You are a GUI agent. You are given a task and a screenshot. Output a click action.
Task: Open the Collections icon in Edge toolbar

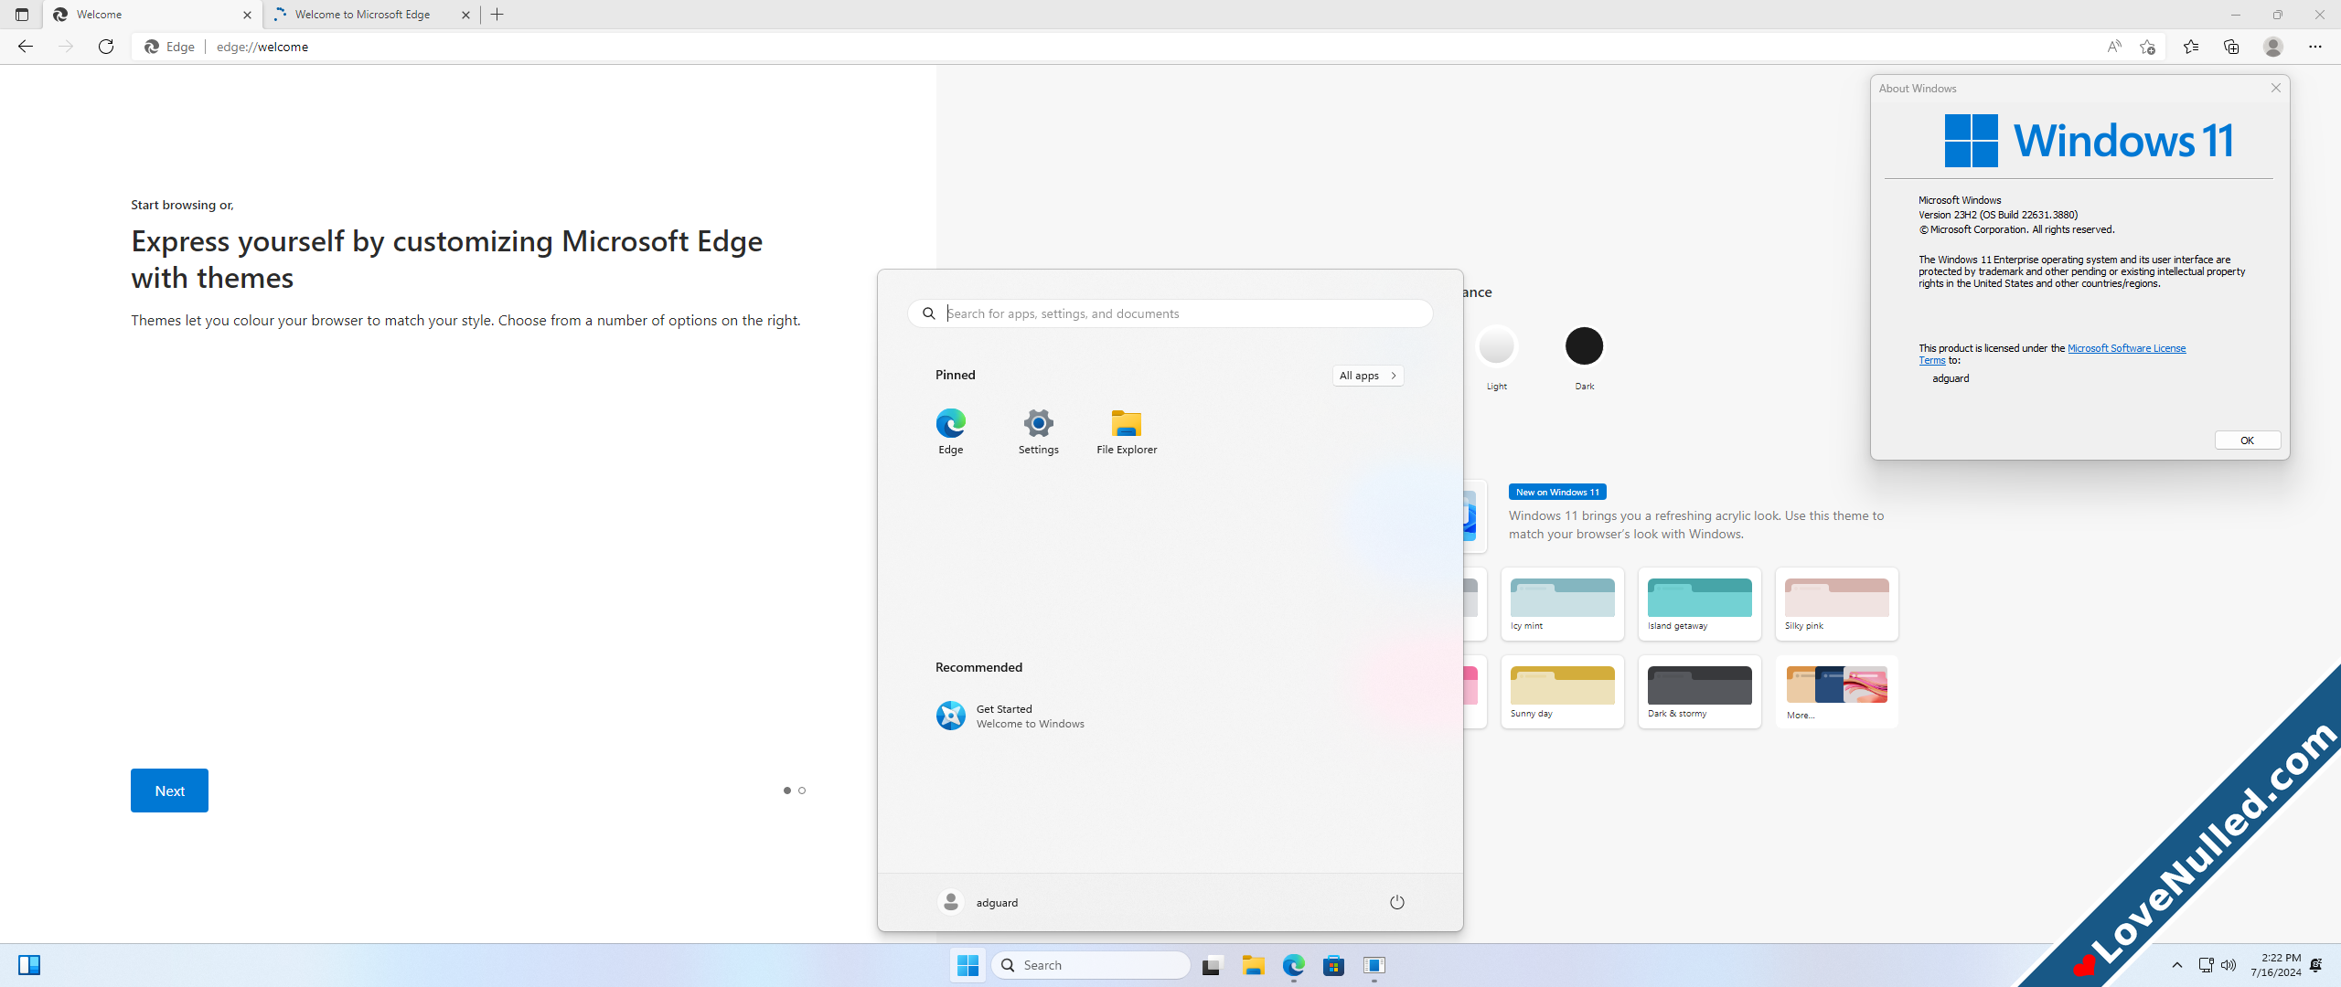point(2231,47)
